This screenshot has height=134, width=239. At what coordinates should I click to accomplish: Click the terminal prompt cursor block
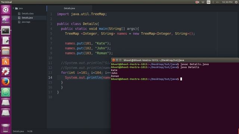(181, 79)
